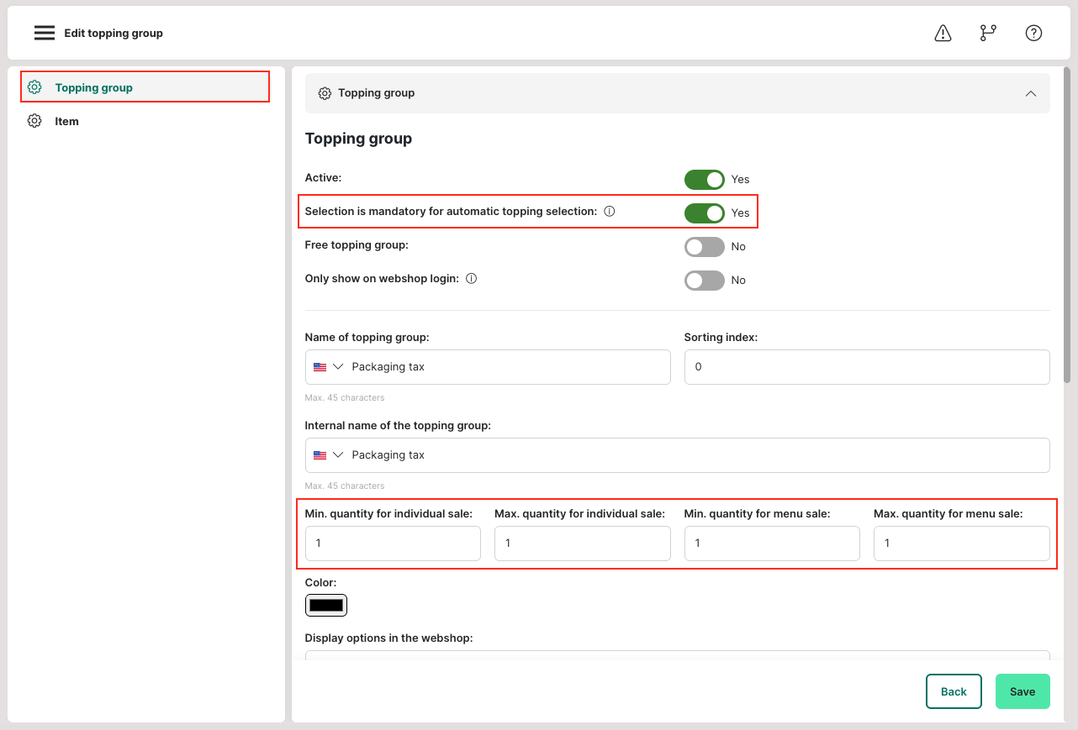This screenshot has height=730, width=1078.
Task: Click gear icon in Topping group panel header
Action: point(325,93)
